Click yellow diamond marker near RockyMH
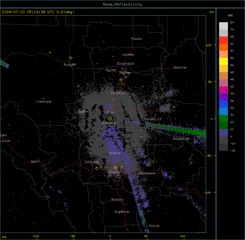Viewport: 245px width, 240px height. (71, 58)
